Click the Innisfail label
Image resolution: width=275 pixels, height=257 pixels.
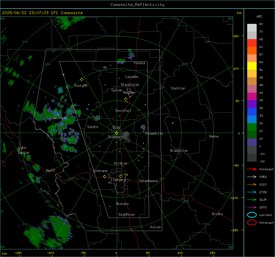pos(123,111)
